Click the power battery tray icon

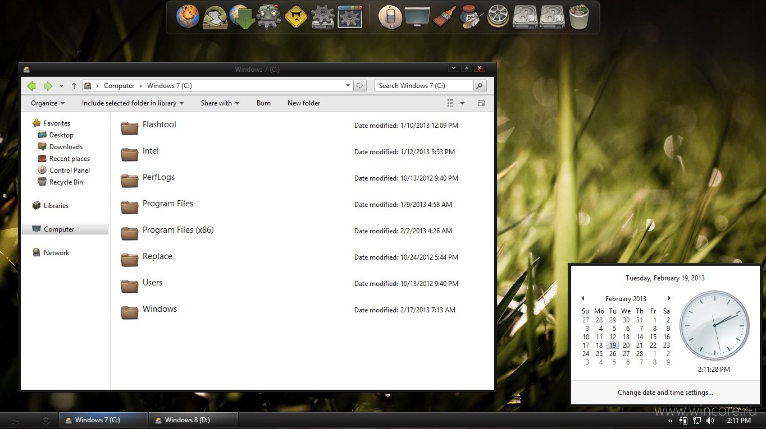683,420
